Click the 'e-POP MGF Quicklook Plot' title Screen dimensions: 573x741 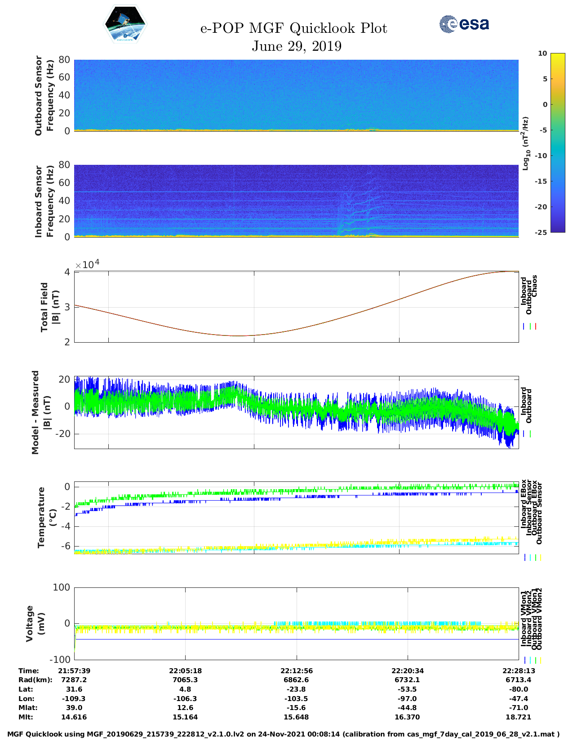[x=293, y=28]
